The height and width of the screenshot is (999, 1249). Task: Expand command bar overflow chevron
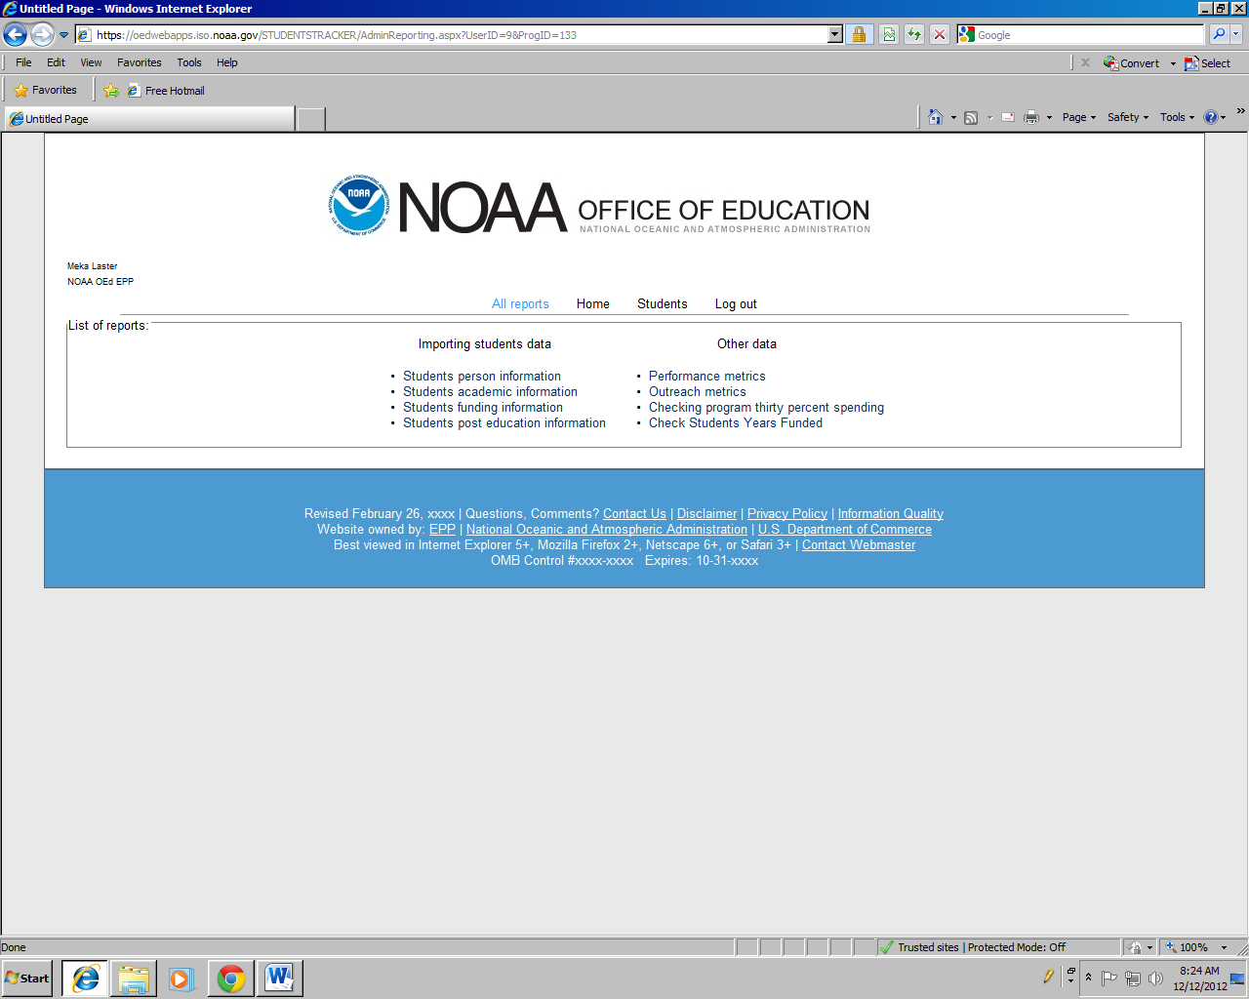click(1240, 111)
